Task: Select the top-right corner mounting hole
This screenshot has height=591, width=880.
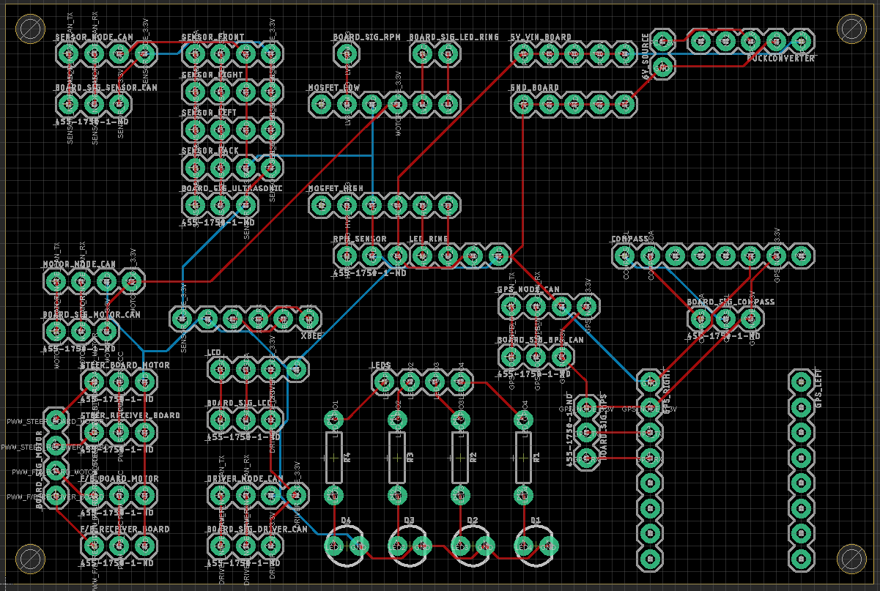Action: [x=851, y=29]
